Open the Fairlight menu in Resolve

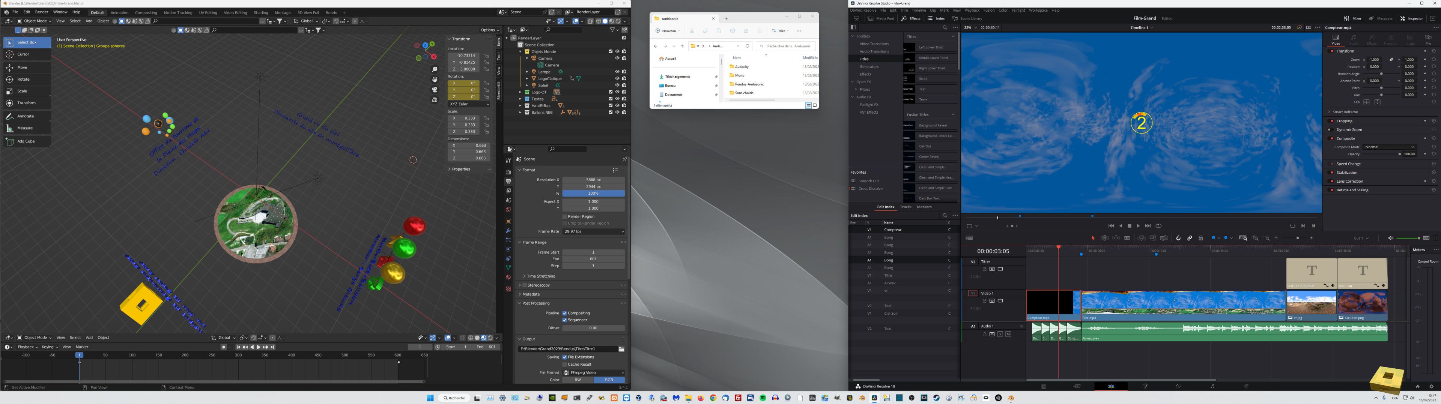tap(1018, 10)
